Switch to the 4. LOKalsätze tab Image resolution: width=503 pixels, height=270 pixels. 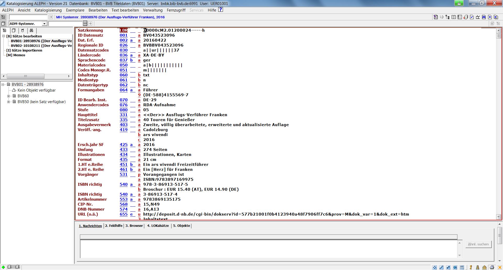coord(158,226)
